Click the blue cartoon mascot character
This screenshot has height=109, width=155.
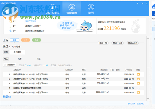(86, 26)
